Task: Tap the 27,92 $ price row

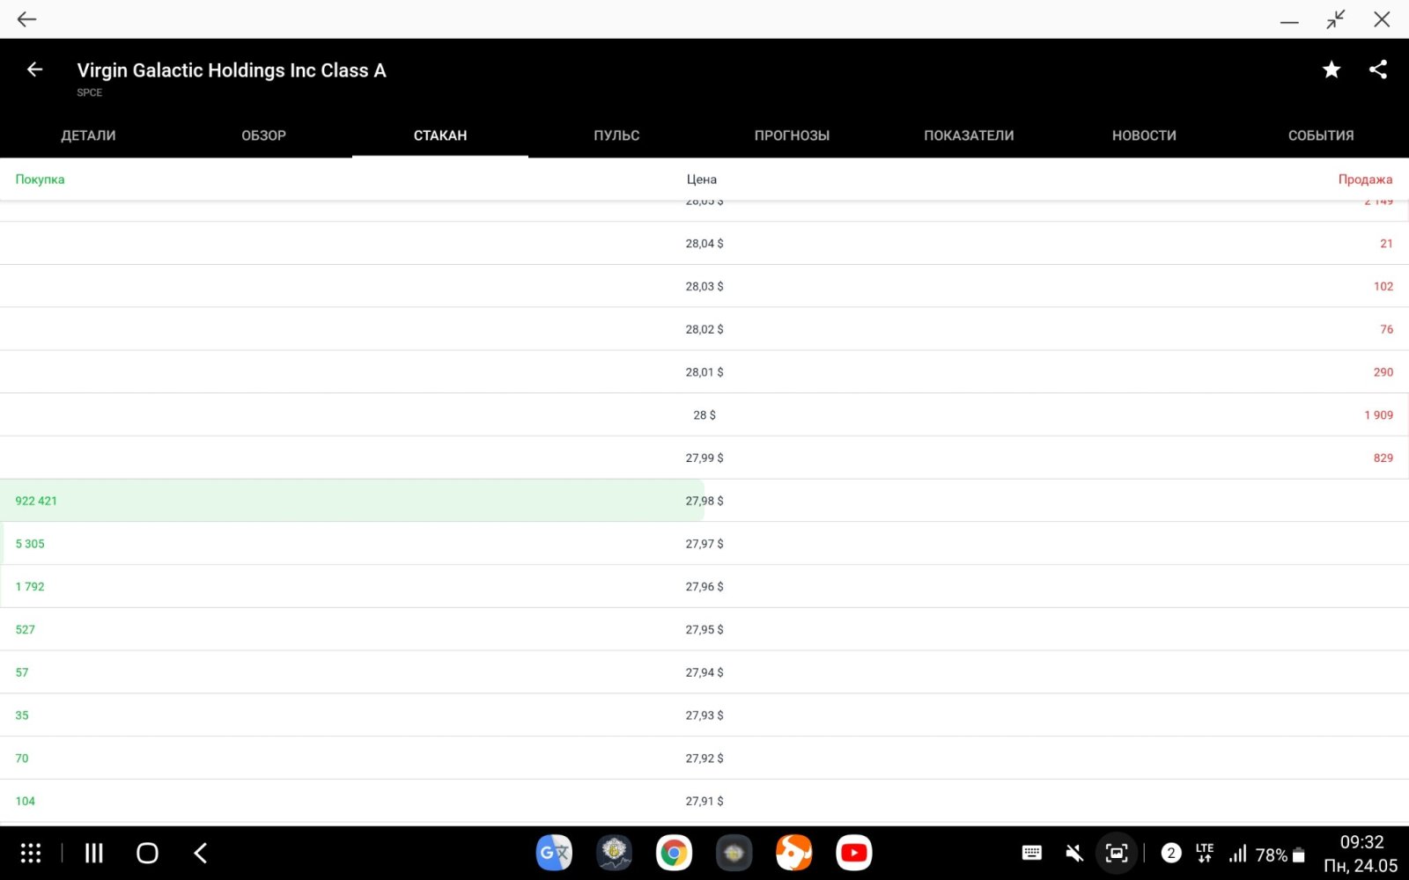Action: tap(704, 758)
